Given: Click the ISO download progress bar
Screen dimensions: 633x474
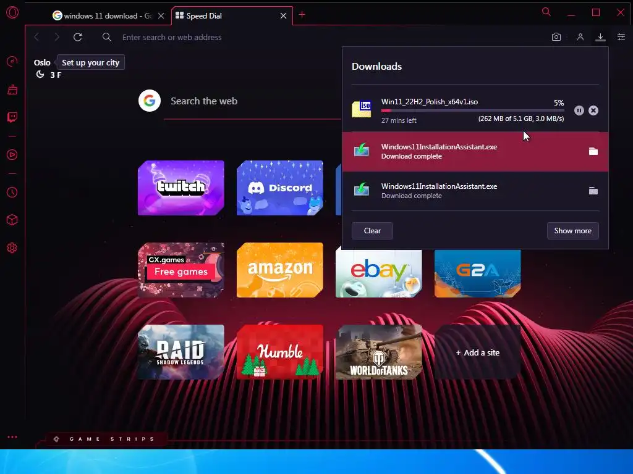Looking at the screenshot, I should [472, 110].
